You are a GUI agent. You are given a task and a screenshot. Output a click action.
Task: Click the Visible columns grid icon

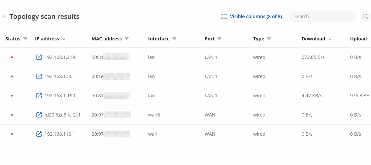(224, 16)
